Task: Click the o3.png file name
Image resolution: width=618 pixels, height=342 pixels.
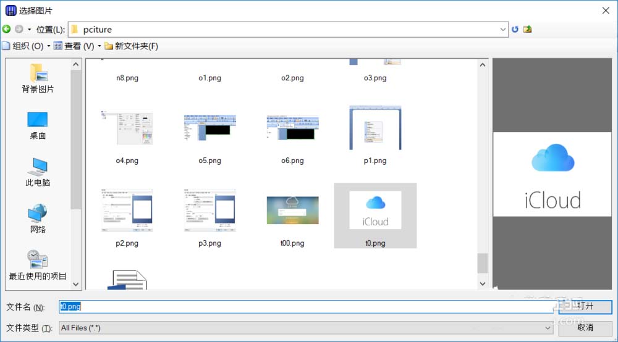Action: coord(375,78)
